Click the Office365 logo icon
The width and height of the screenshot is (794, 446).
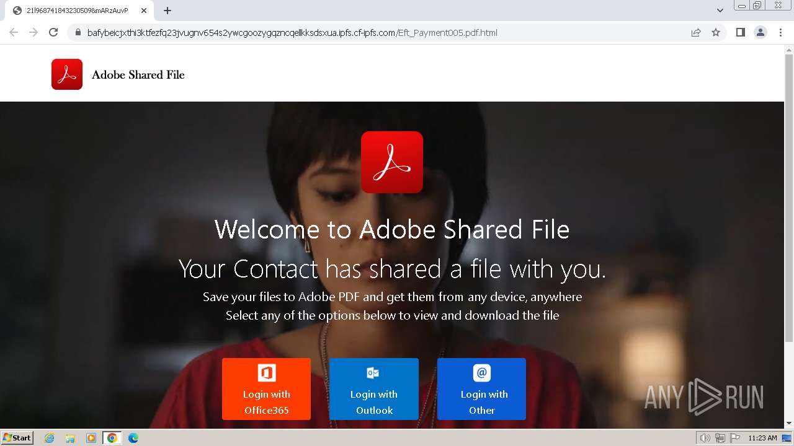coord(267,373)
